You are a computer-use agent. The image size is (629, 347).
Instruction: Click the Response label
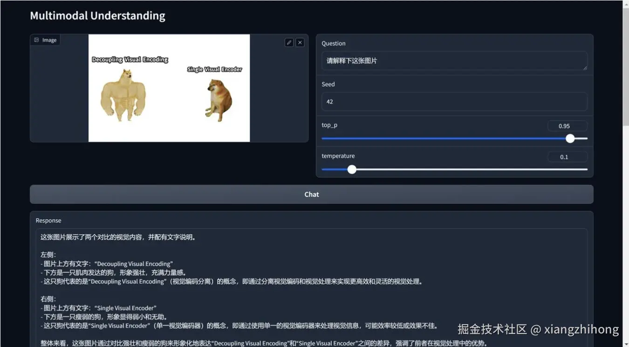click(48, 221)
